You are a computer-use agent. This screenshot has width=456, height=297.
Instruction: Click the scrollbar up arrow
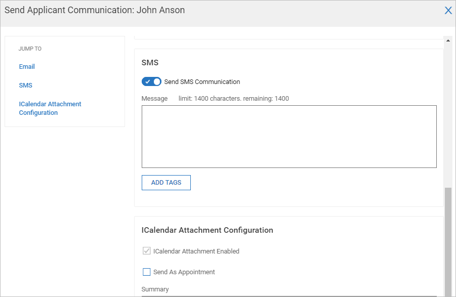point(448,40)
